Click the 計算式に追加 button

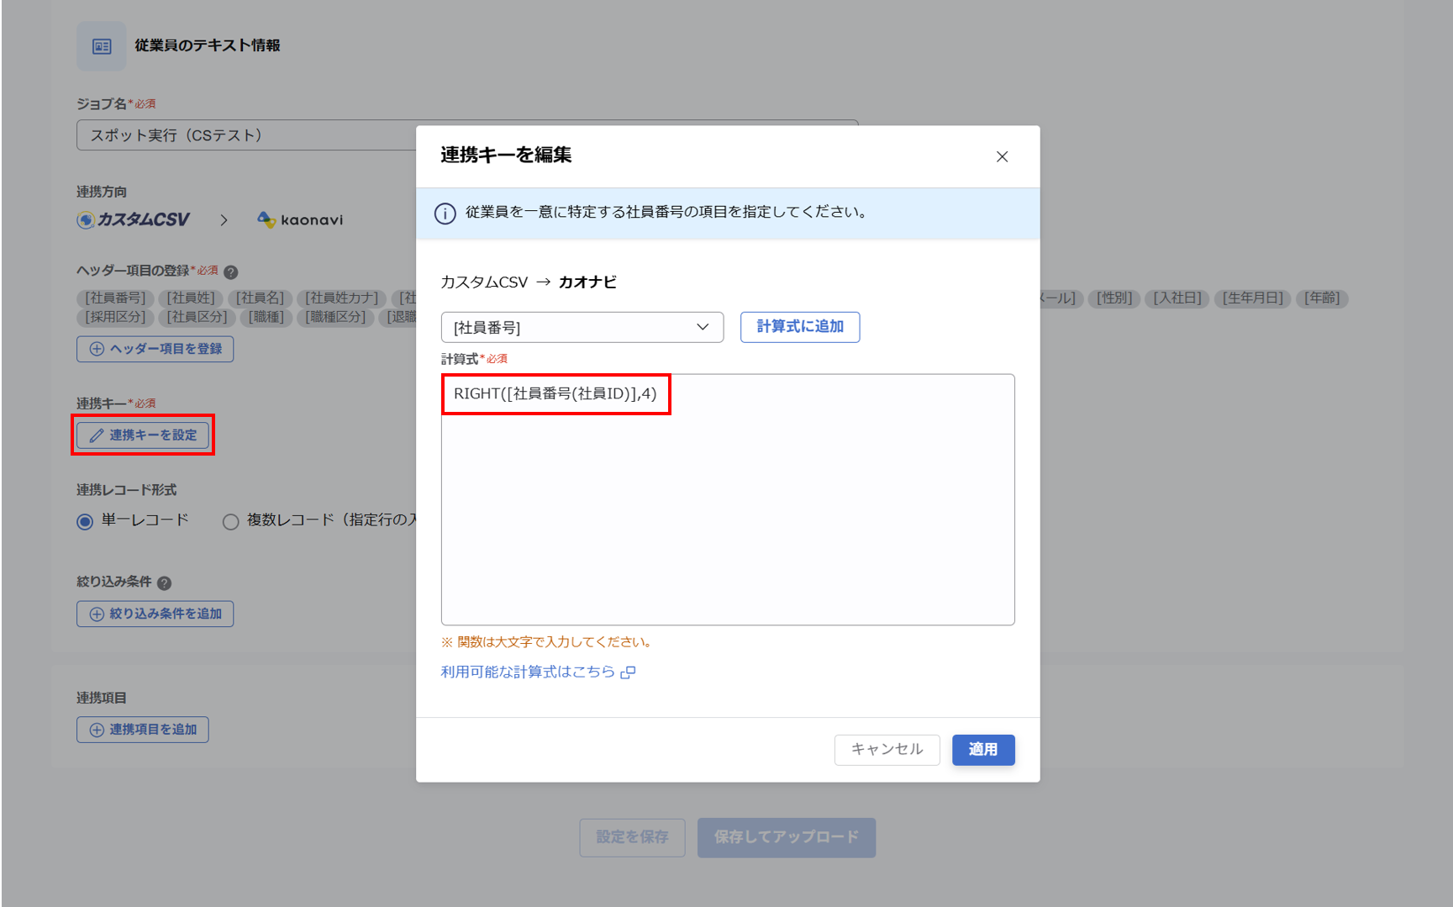pyautogui.click(x=799, y=327)
